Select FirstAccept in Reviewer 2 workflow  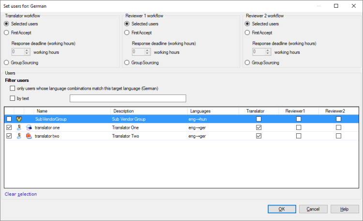click(247, 33)
